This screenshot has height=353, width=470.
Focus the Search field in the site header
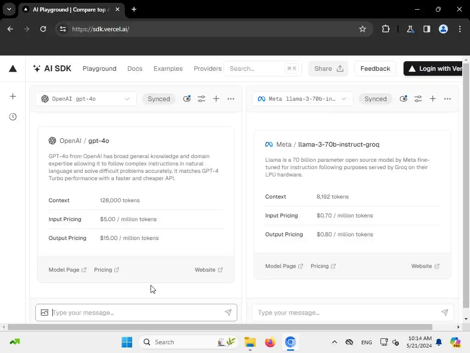click(x=263, y=68)
